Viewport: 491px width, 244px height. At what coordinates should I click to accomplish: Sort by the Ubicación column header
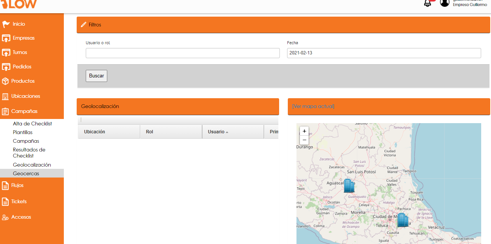tap(109, 132)
